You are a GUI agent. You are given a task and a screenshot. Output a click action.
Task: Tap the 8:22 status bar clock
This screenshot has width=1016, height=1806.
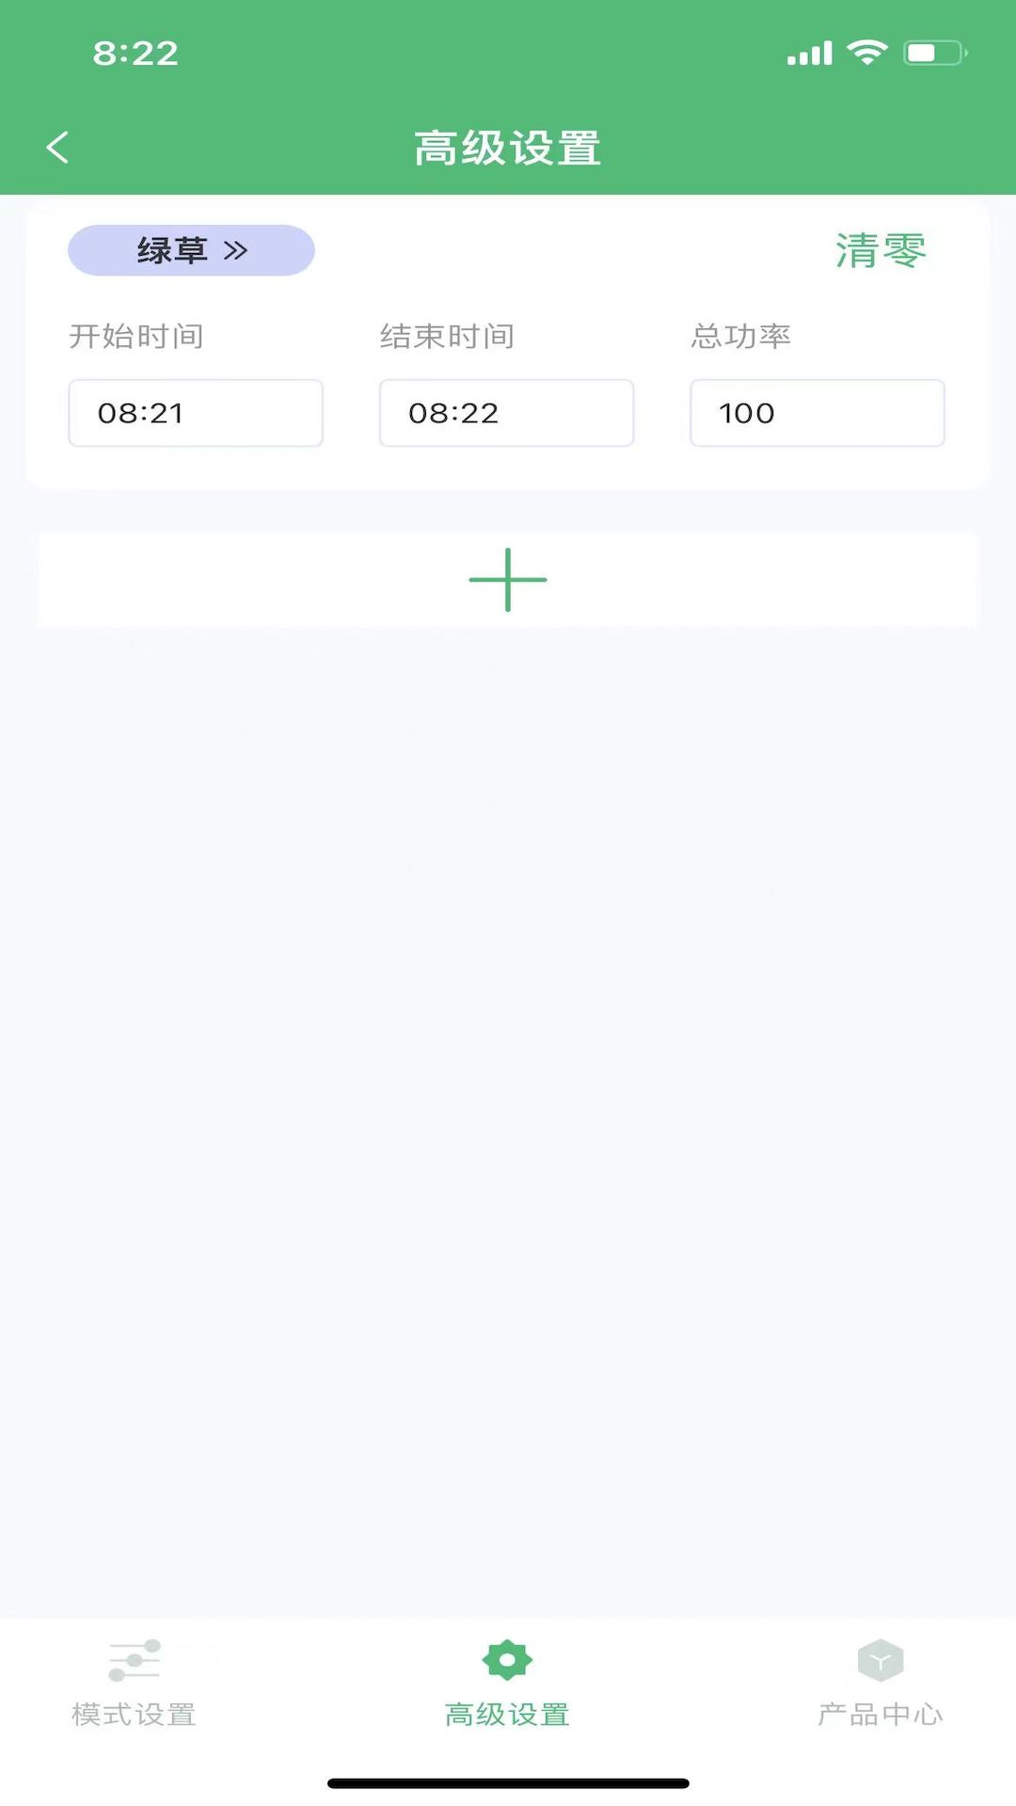click(135, 54)
